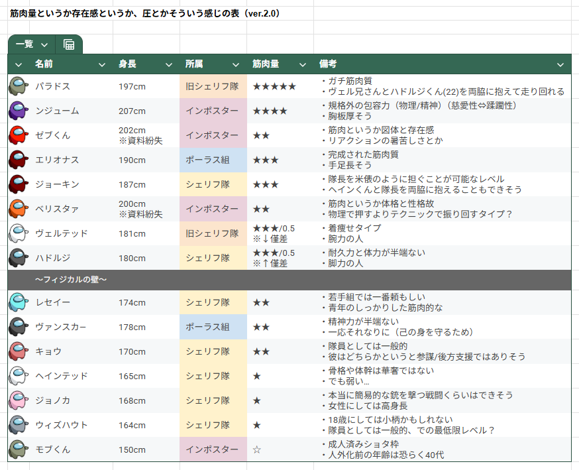Screen dimensions: 579x470
Task: Open the 身長 column filter dropdown
Action: (x=169, y=65)
